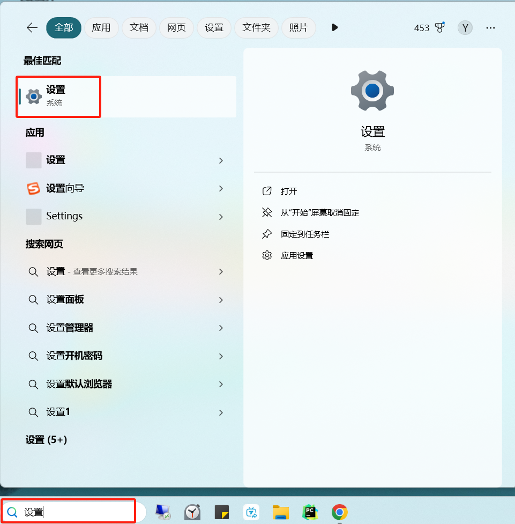
Task: Show more filter tabs with play arrow
Action: click(x=335, y=28)
